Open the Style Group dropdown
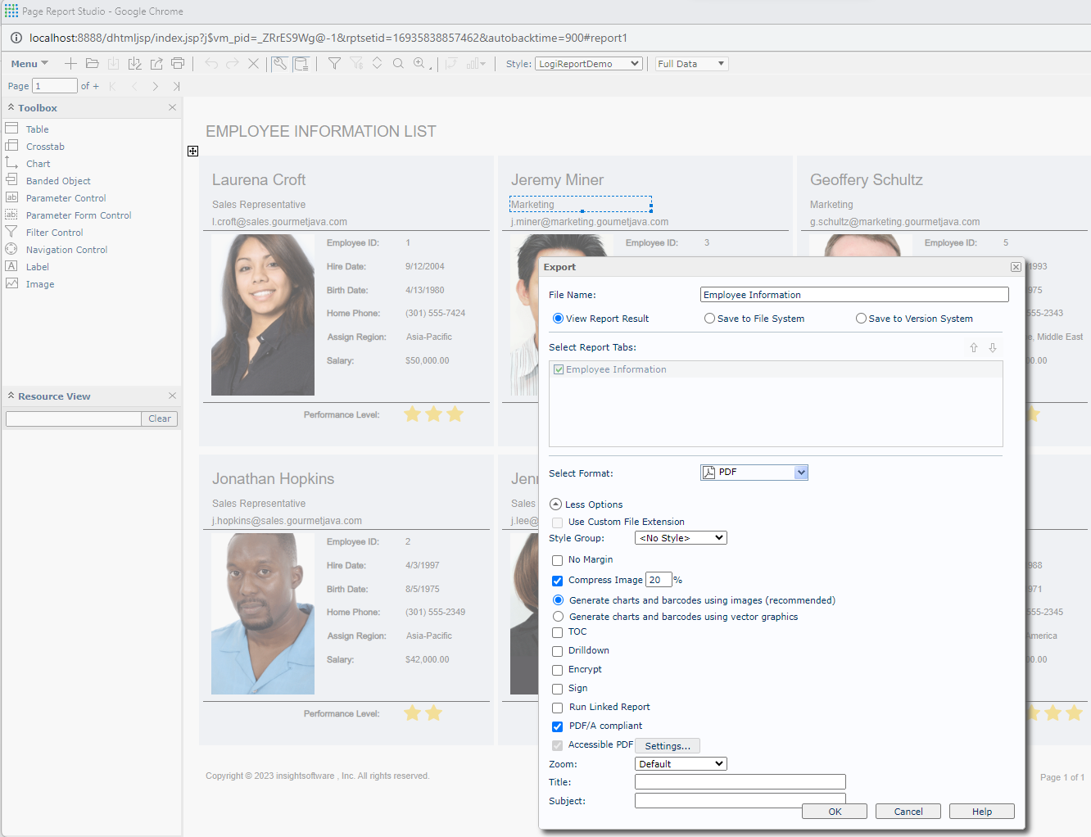This screenshot has height=837, width=1091. [x=680, y=537]
